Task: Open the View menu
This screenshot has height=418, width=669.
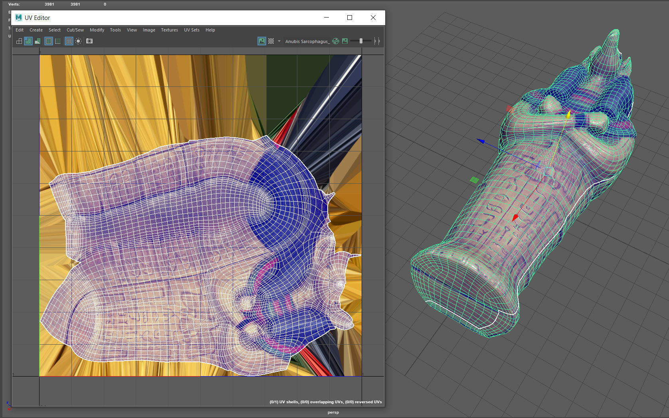Action: [x=132, y=30]
